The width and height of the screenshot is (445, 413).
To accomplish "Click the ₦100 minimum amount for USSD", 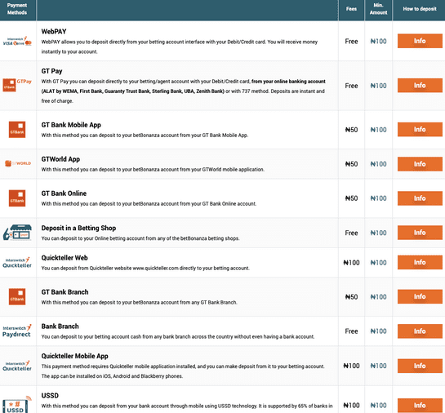I will [378, 406].
